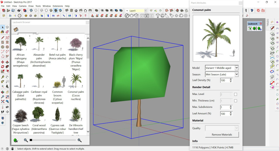Open the Help menu
The height and width of the screenshot is (151, 280).
pyautogui.click(x=67, y=6)
